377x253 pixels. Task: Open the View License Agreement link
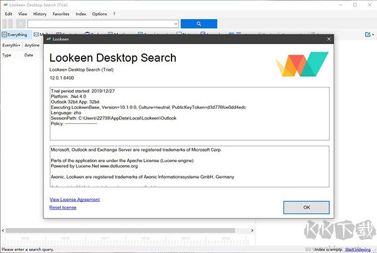75,200
